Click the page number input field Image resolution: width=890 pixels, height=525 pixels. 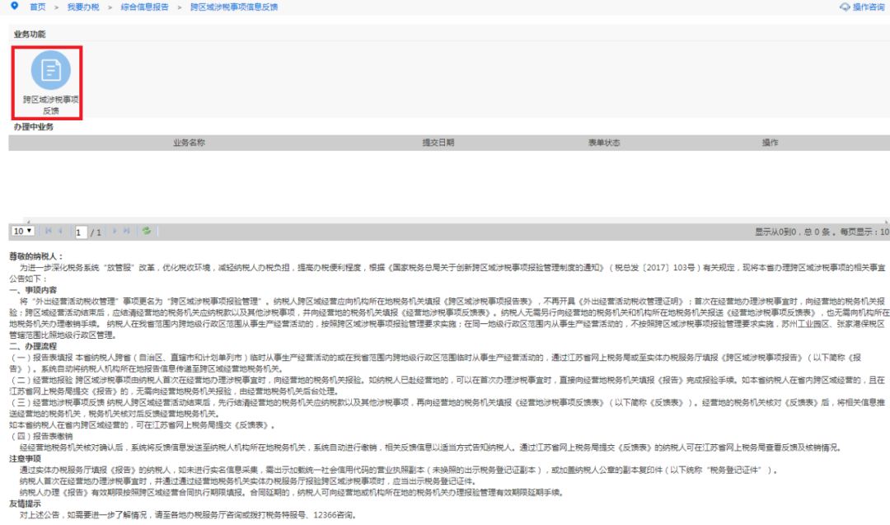tap(82, 232)
